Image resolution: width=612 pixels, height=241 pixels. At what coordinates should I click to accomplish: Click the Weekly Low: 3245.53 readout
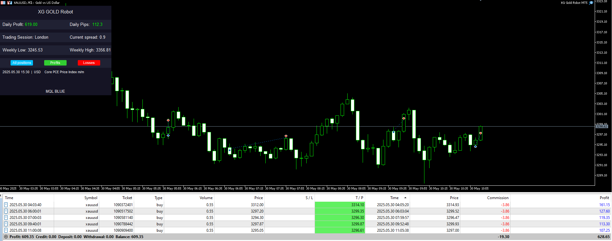22,50
